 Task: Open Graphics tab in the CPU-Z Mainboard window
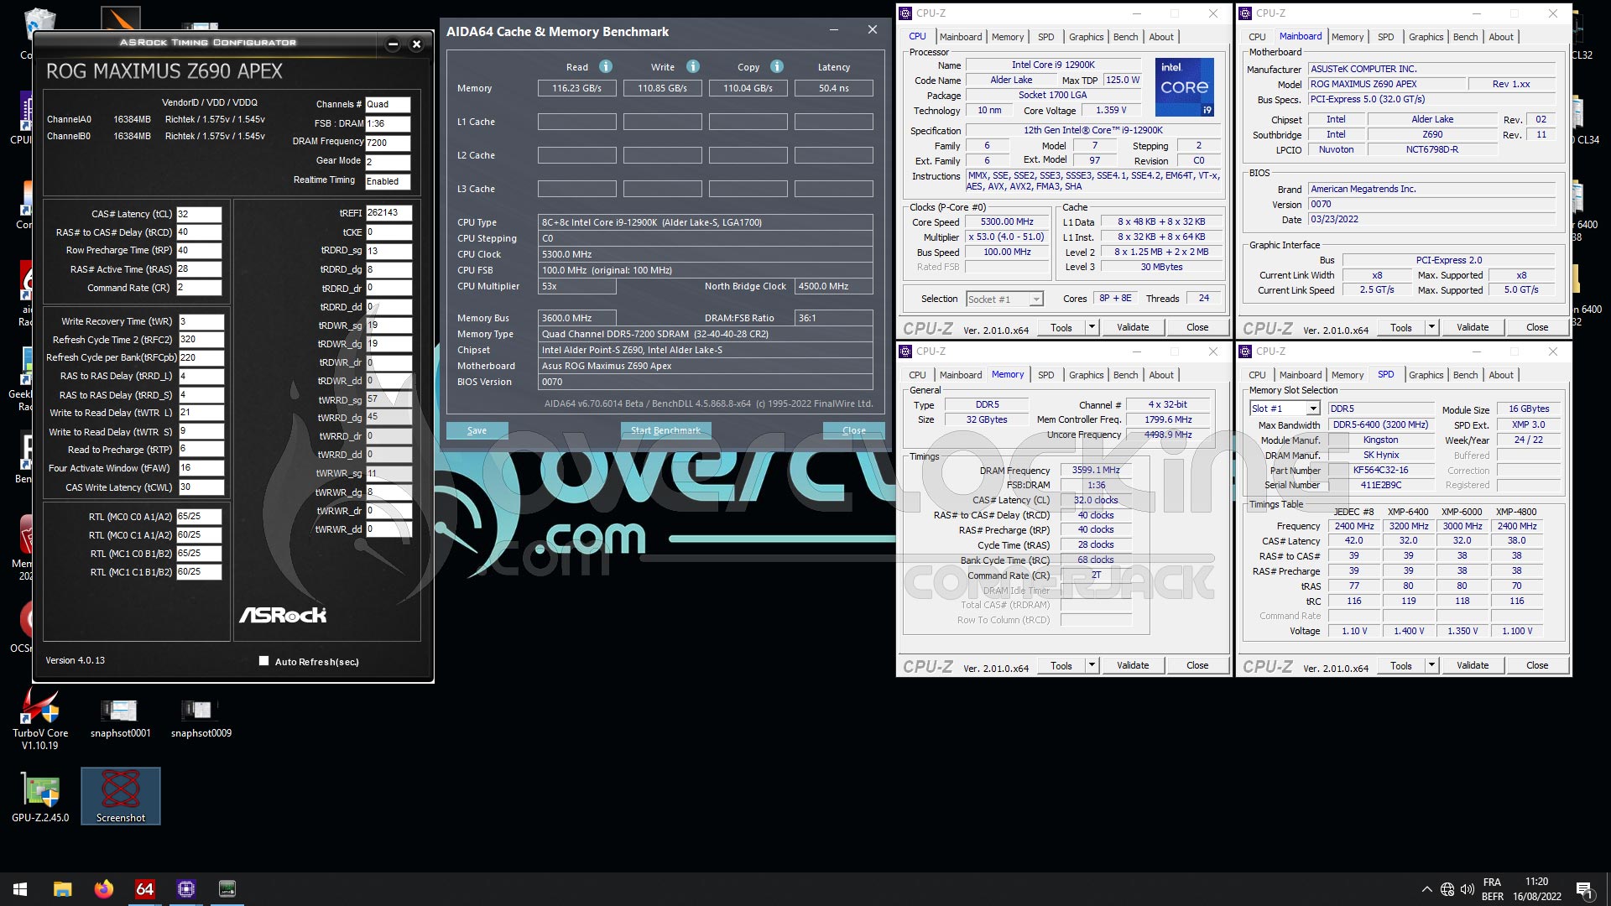(1426, 37)
